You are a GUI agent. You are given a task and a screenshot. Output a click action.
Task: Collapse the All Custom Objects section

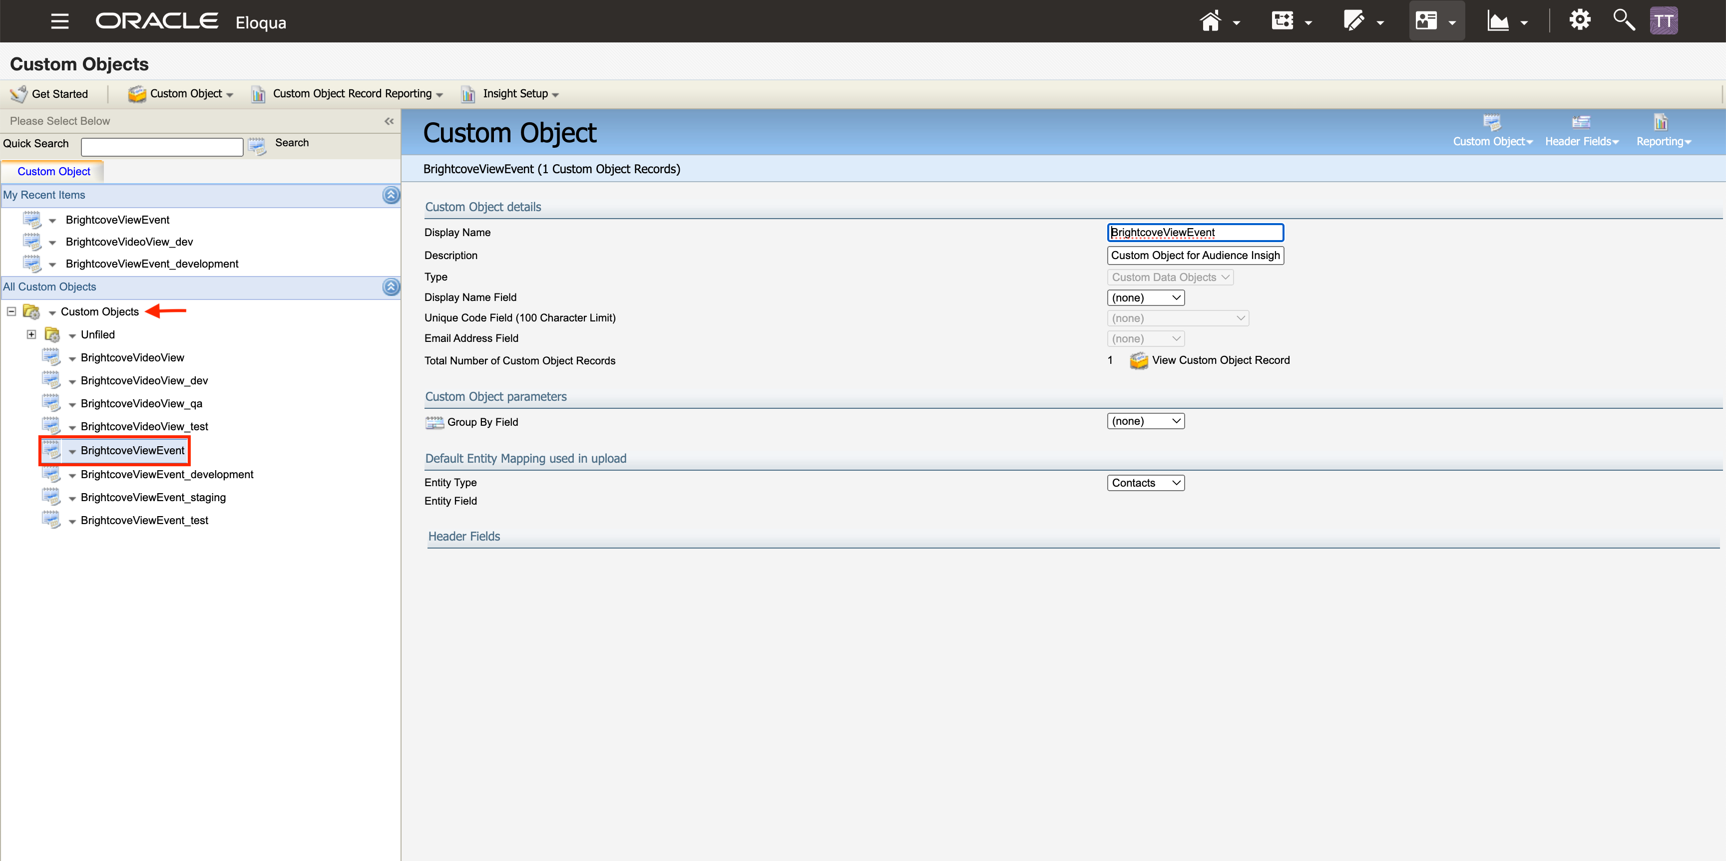point(391,287)
